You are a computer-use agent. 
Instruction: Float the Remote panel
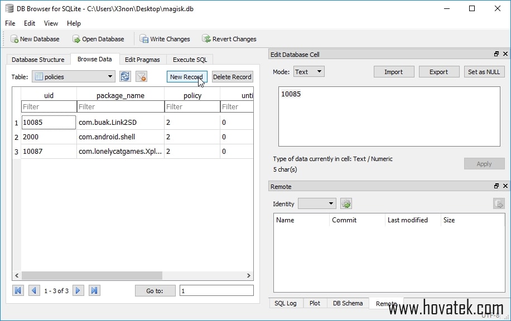pos(496,186)
